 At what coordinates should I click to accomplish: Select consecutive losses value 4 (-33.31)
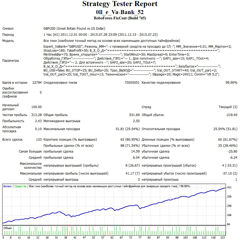coord(230,166)
